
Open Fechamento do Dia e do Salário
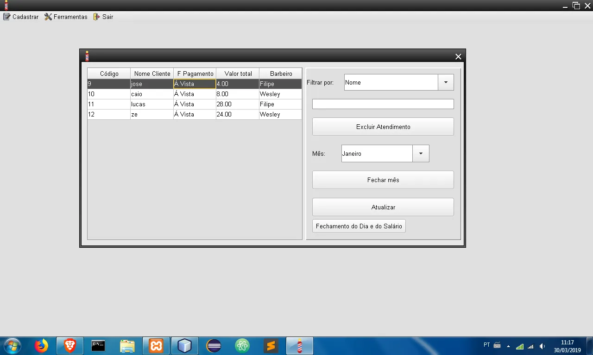tap(359, 226)
